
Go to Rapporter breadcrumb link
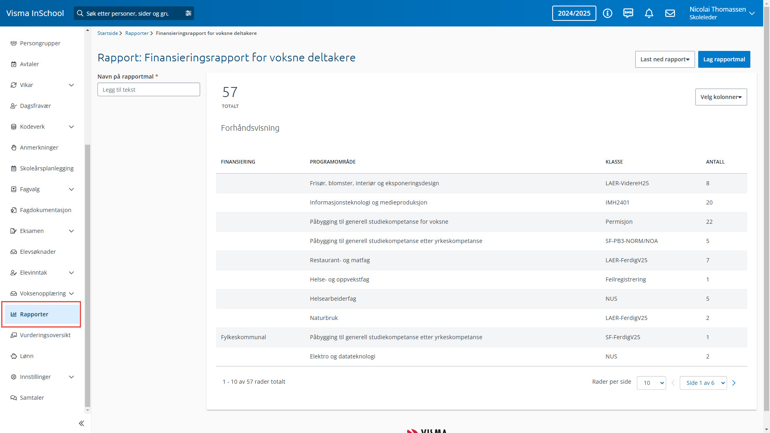click(x=137, y=33)
